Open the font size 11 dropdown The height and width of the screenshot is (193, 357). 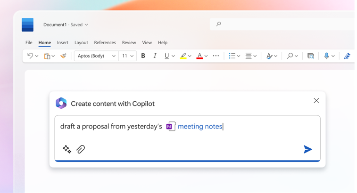pyautogui.click(x=127, y=56)
